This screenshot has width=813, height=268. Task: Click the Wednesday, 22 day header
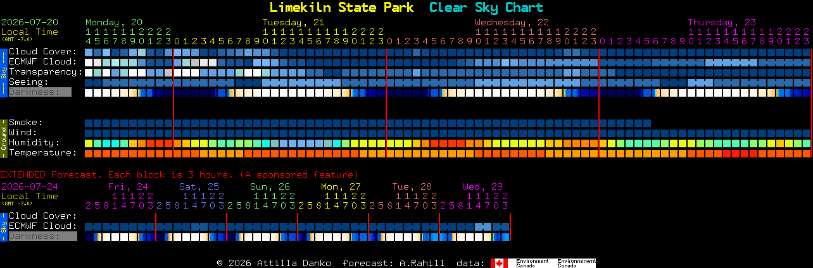(x=512, y=22)
